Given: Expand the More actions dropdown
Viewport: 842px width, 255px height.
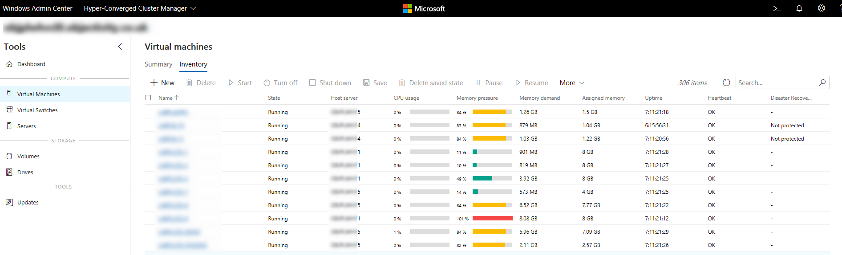Looking at the screenshot, I should click(x=572, y=83).
